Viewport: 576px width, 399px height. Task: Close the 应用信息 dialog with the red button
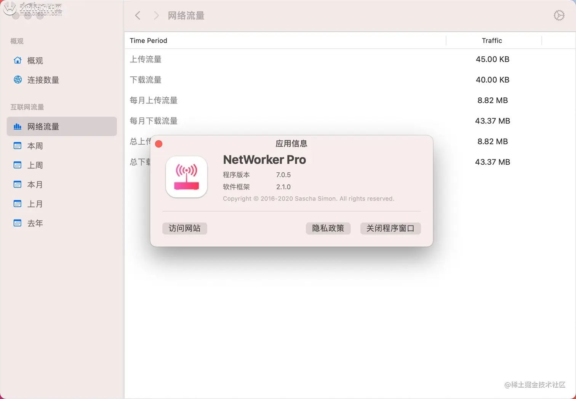pyautogui.click(x=159, y=144)
